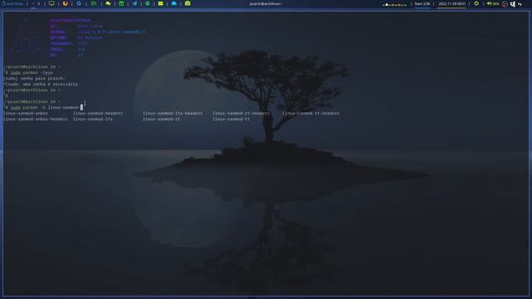532x299 pixels.
Task: Launch the Telegram paper-plane icon
Action: coord(135,3)
